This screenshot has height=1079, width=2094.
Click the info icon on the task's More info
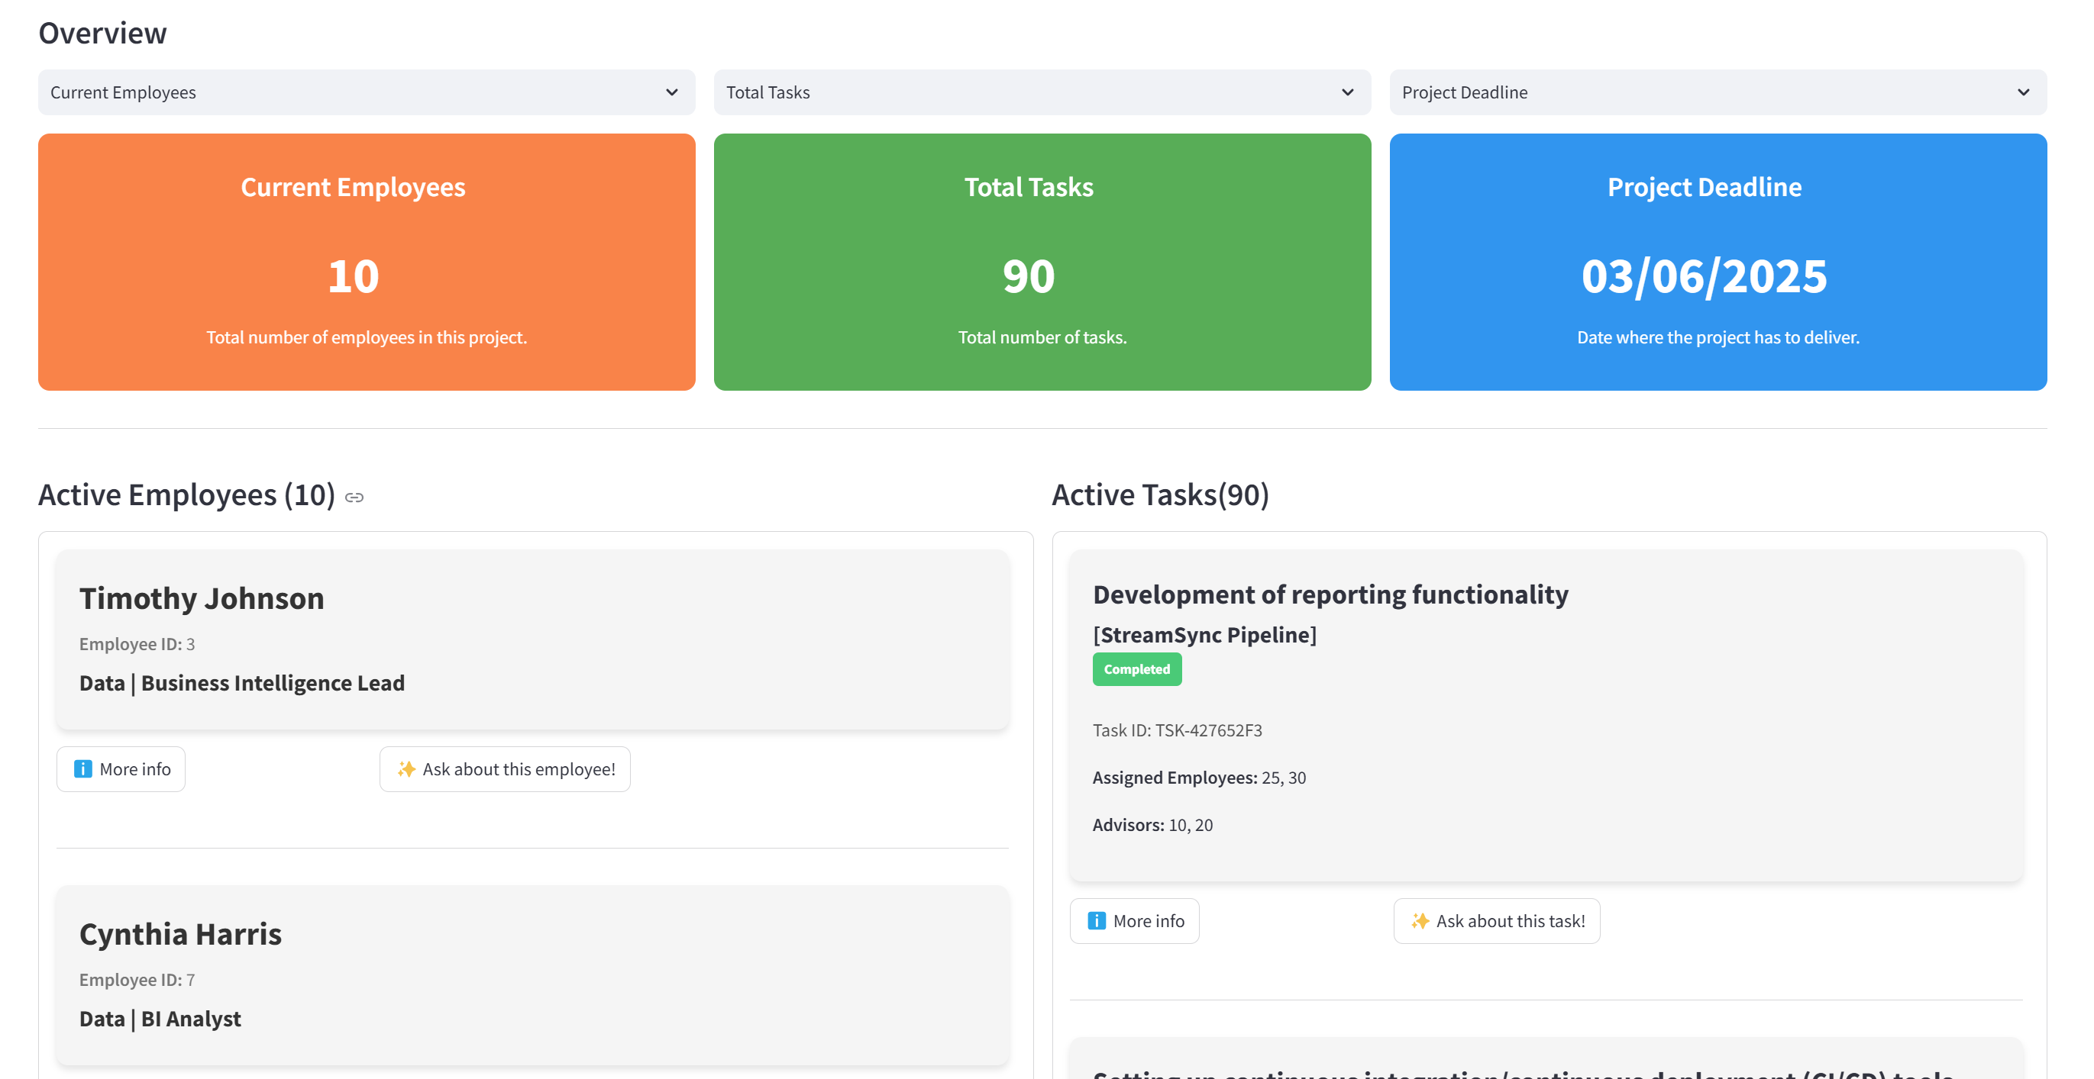pyautogui.click(x=1096, y=920)
